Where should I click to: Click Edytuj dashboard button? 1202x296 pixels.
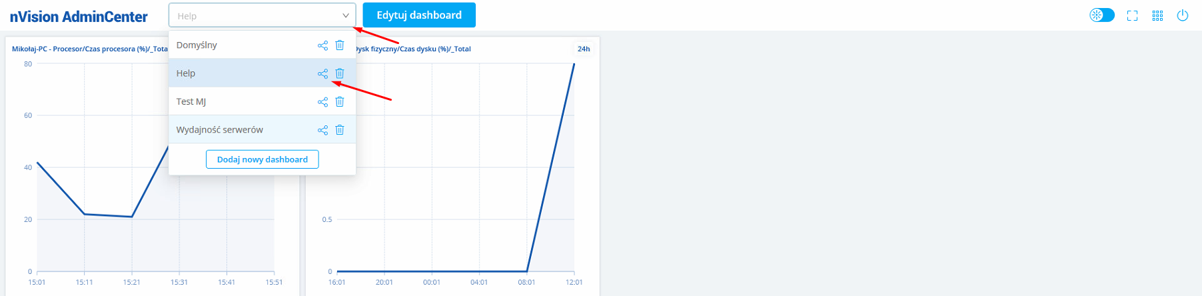click(419, 15)
